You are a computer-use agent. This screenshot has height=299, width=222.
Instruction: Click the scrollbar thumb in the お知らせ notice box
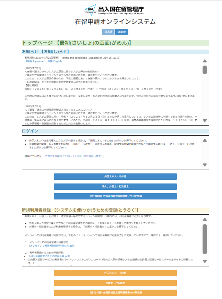pos(205,70)
